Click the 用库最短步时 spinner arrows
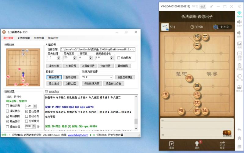244x153 pixels. coord(111,58)
